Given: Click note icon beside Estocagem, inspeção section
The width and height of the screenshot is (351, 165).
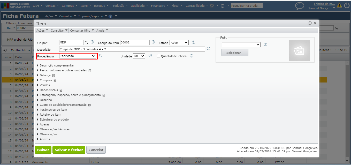Looking at the screenshot, I should point(104,95).
